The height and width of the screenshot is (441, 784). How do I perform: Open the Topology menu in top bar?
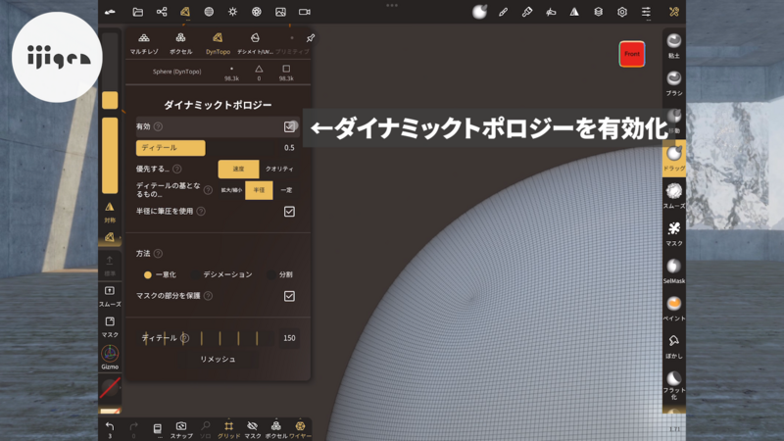(185, 12)
